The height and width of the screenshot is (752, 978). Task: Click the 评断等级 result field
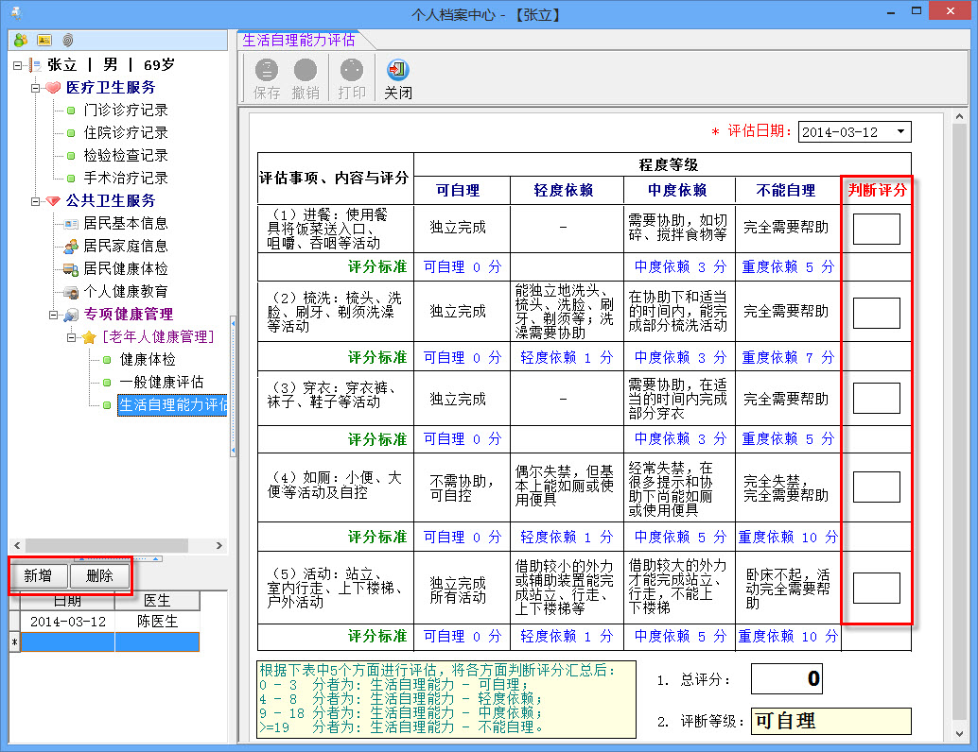click(830, 722)
